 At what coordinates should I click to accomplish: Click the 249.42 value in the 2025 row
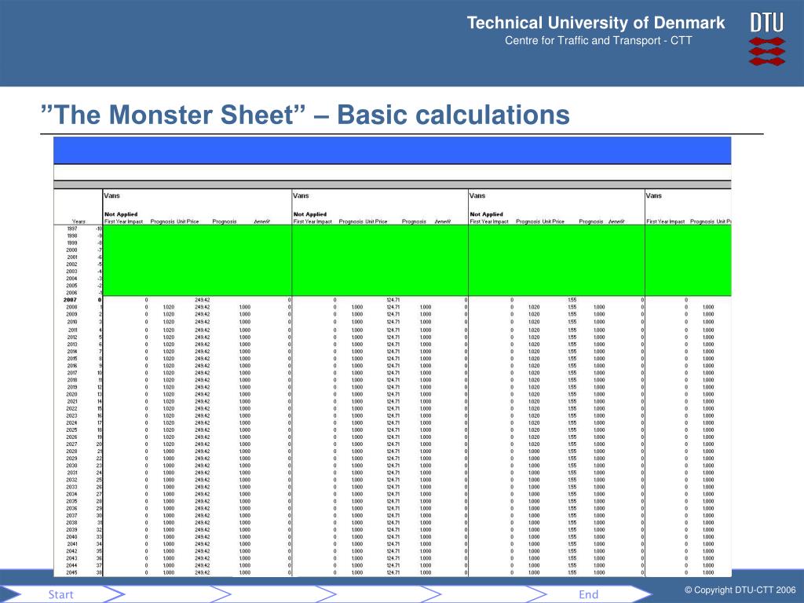[203, 430]
